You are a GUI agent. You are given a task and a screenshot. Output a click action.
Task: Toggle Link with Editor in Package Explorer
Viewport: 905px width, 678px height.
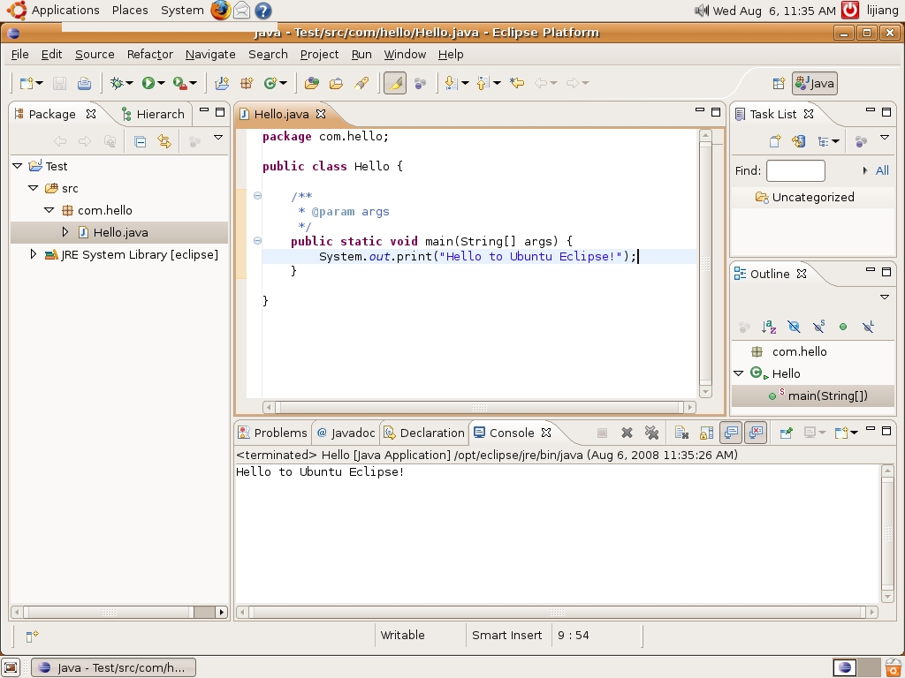pyautogui.click(x=164, y=142)
